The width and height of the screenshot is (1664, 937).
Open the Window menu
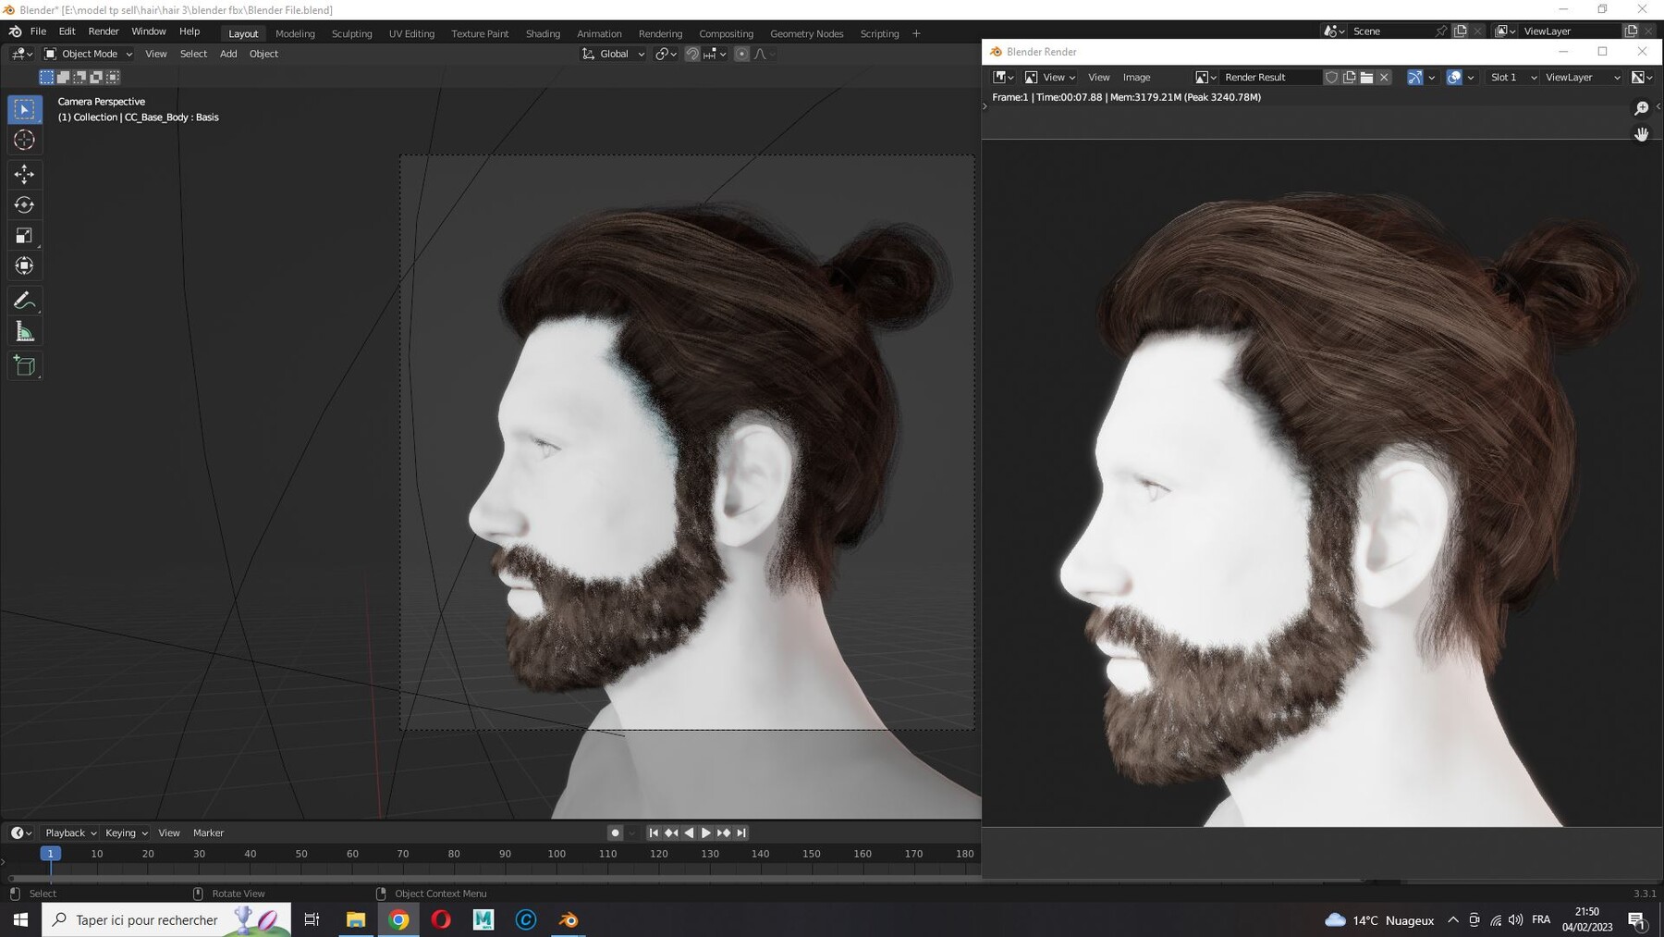coord(149,31)
